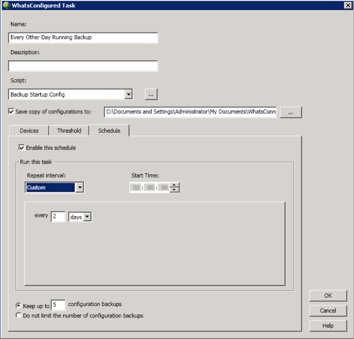Open the days unit dropdown

(87, 217)
